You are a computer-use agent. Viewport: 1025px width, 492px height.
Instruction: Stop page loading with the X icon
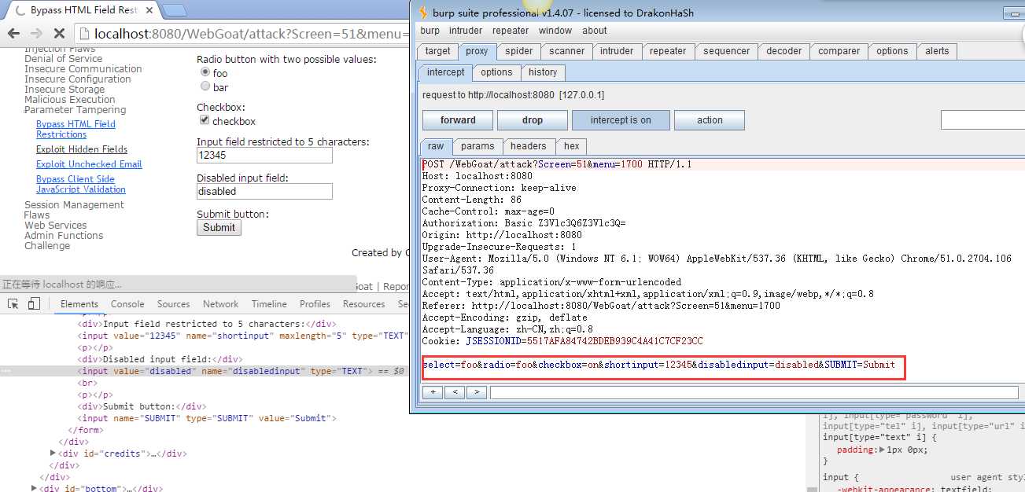tap(59, 33)
